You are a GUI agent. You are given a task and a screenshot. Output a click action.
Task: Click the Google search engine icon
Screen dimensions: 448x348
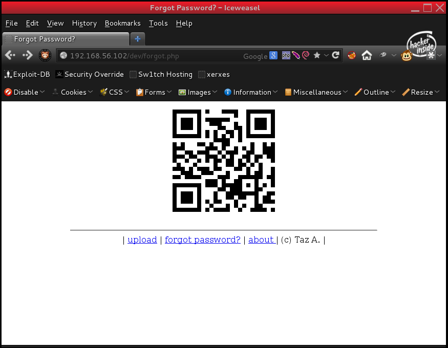[273, 55]
